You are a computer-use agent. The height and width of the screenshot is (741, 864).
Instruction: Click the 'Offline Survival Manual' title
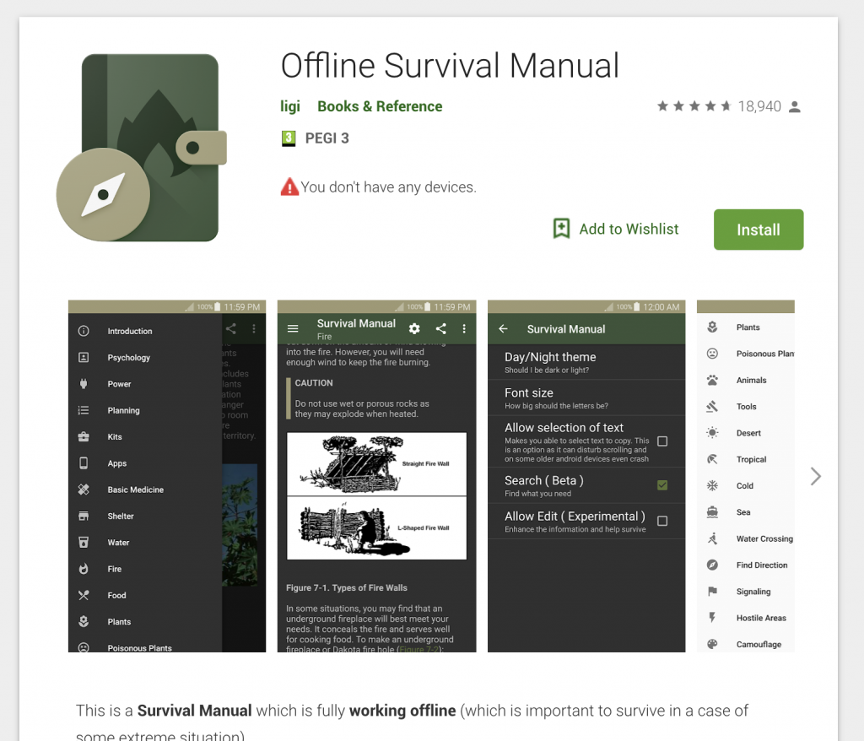coord(451,66)
